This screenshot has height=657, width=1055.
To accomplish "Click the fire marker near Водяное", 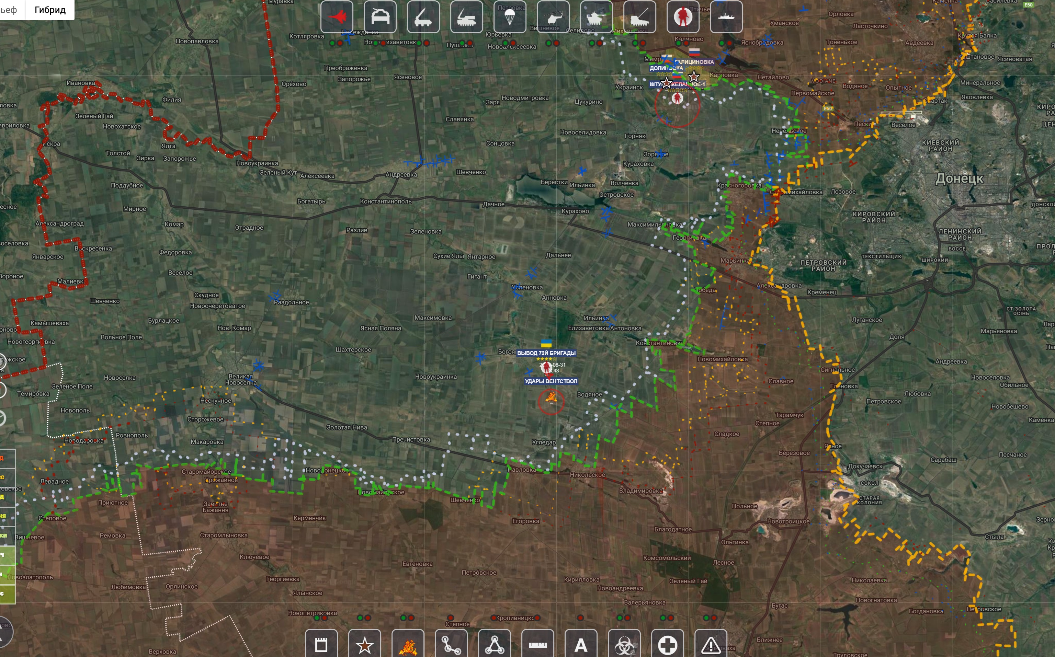I will click(551, 397).
